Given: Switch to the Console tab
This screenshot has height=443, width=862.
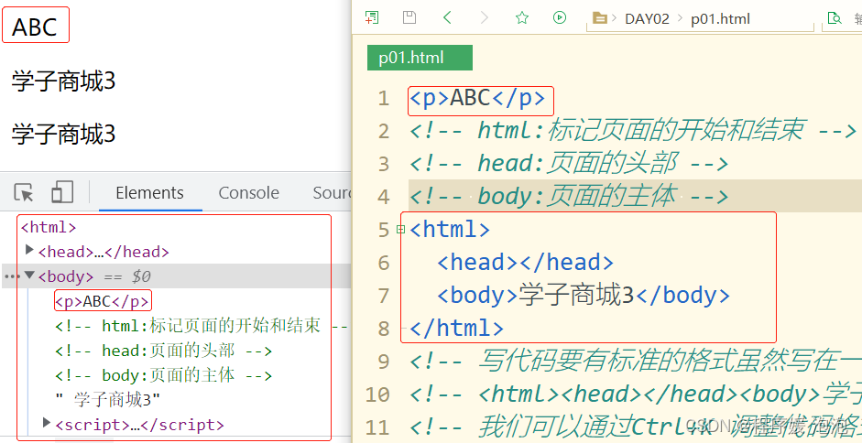Looking at the screenshot, I should pyautogui.click(x=248, y=193).
